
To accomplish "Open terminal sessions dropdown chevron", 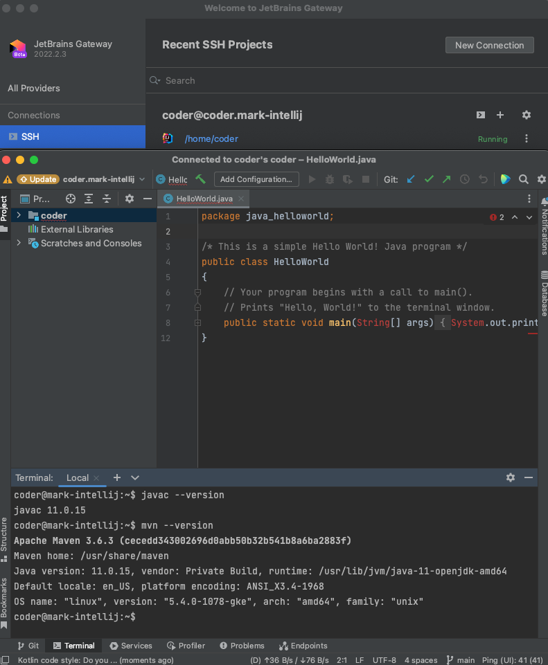I will pos(135,477).
